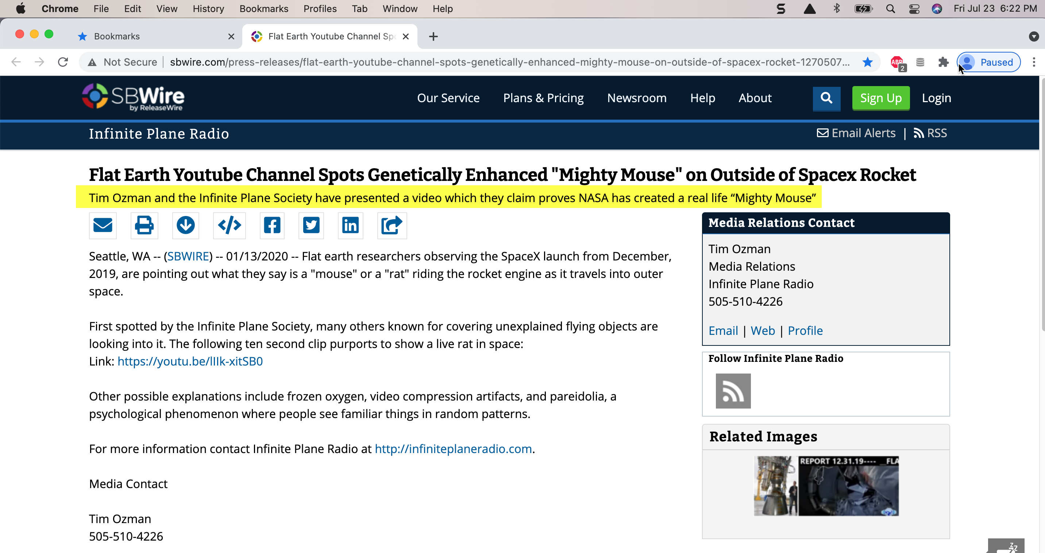Image resolution: width=1045 pixels, height=553 pixels.
Task: Open macOS Control Center icon
Action: [x=914, y=8]
